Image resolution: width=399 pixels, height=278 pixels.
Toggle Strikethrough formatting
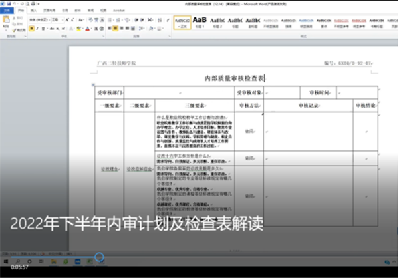tap(52, 28)
